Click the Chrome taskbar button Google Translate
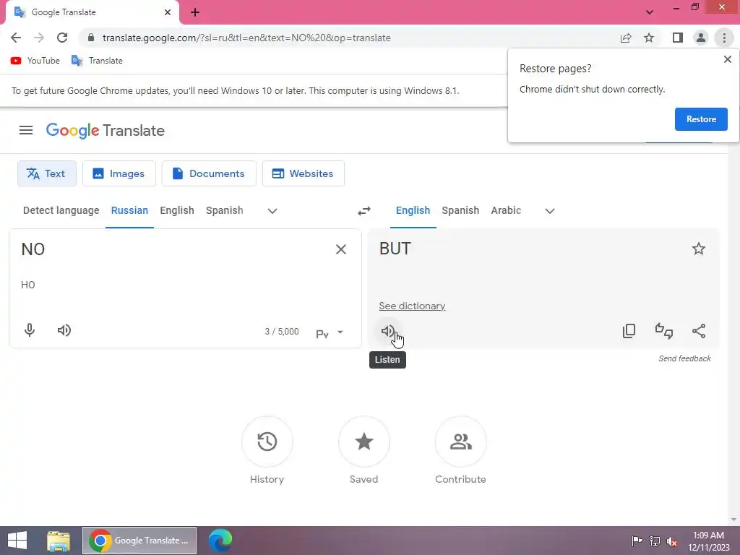Screen dimensions: 740x555 point(139,541)
